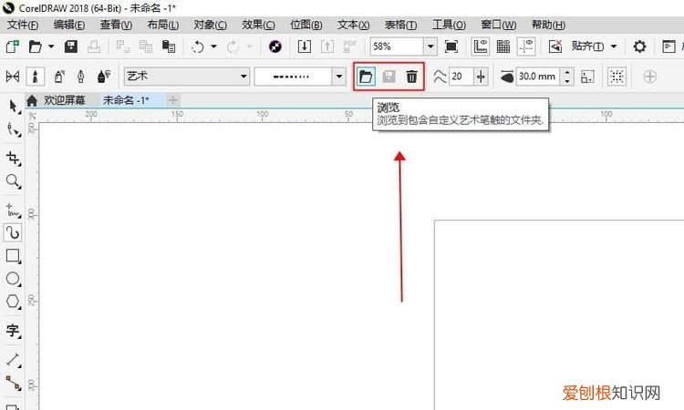Image resolution: width=684 pixels, height=410 pixels.
Task: Open the 窗口 menu
Action: [x=498, y=25]
